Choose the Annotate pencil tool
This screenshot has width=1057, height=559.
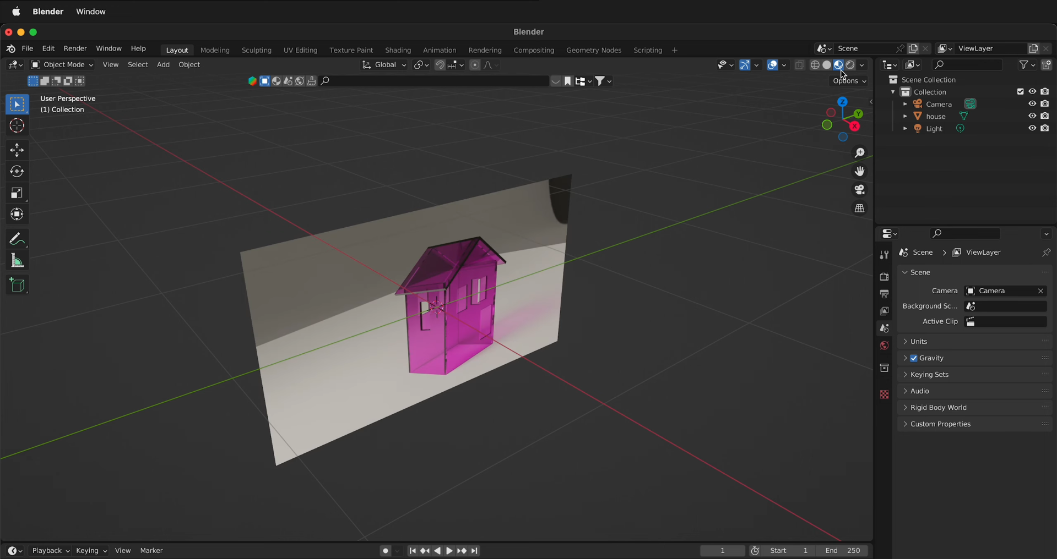pos(17,239)
